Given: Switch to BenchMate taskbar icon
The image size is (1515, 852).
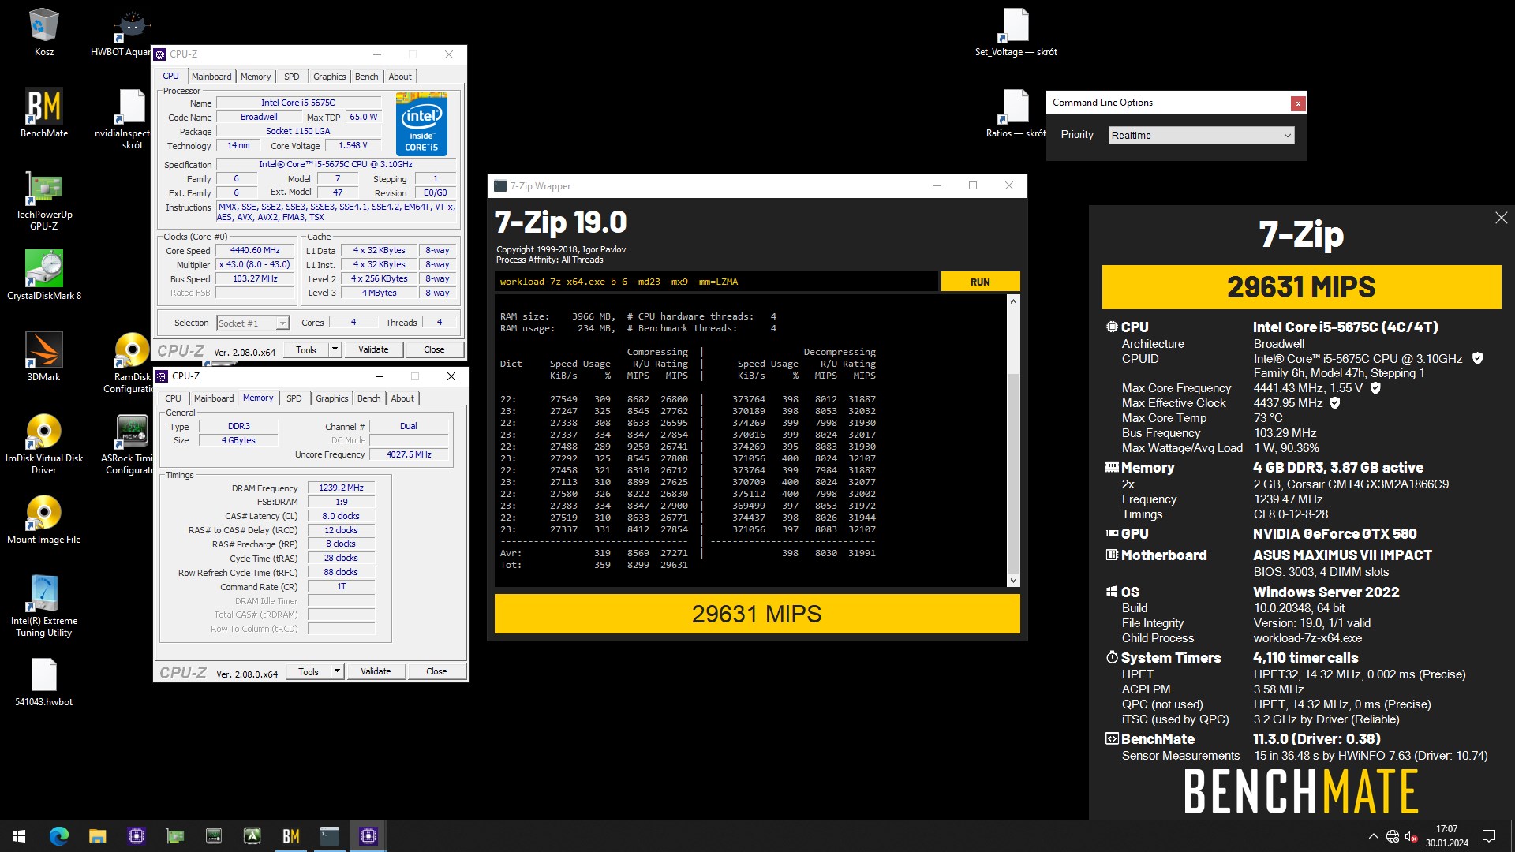Looking at the screenshot, I should click(x=291, y=836).
